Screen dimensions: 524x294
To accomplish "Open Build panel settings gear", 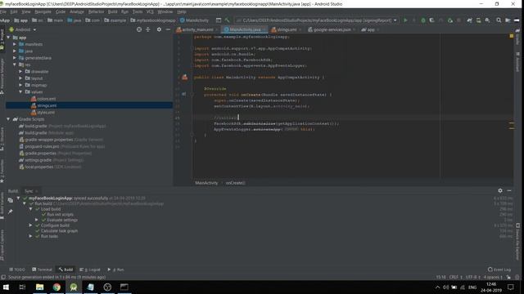I will [500, 190].
